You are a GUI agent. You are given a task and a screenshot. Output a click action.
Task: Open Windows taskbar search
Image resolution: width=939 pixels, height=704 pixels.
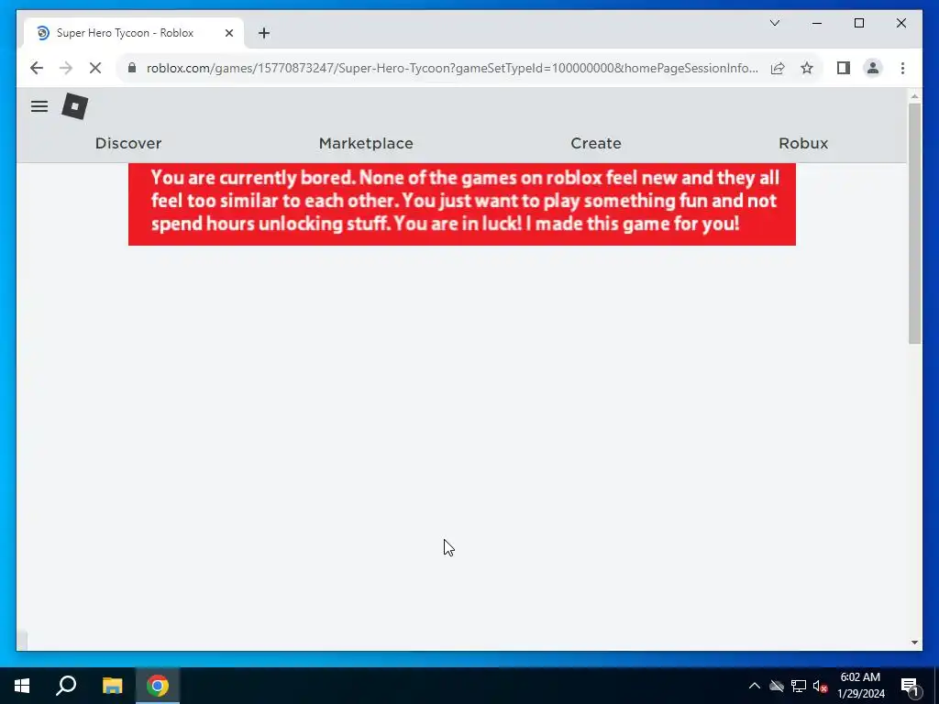point(66,686)
